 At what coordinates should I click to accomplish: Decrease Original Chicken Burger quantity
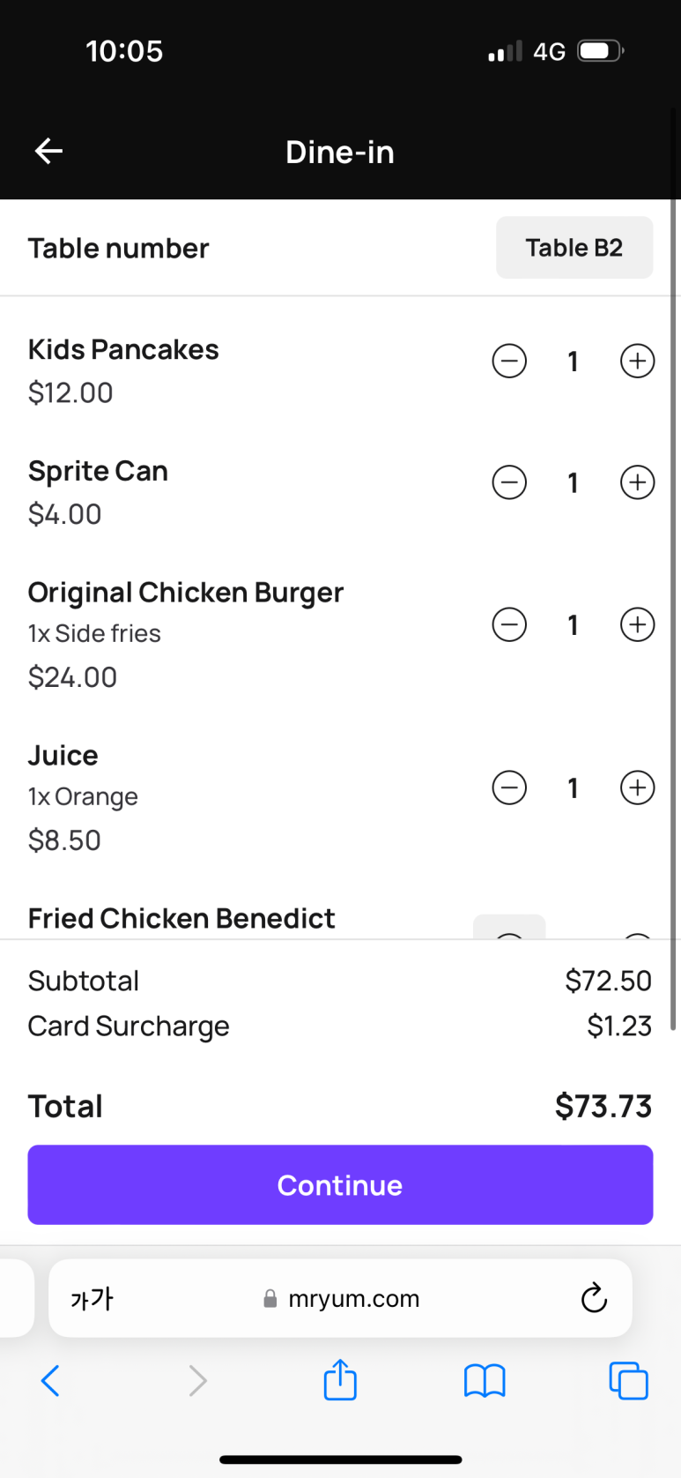509,624
